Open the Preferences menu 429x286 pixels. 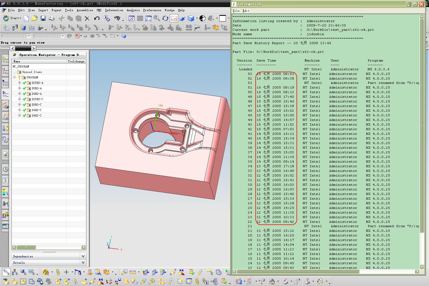(152, 10)
